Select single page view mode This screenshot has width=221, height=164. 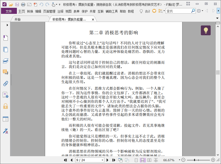click(136, 160)
